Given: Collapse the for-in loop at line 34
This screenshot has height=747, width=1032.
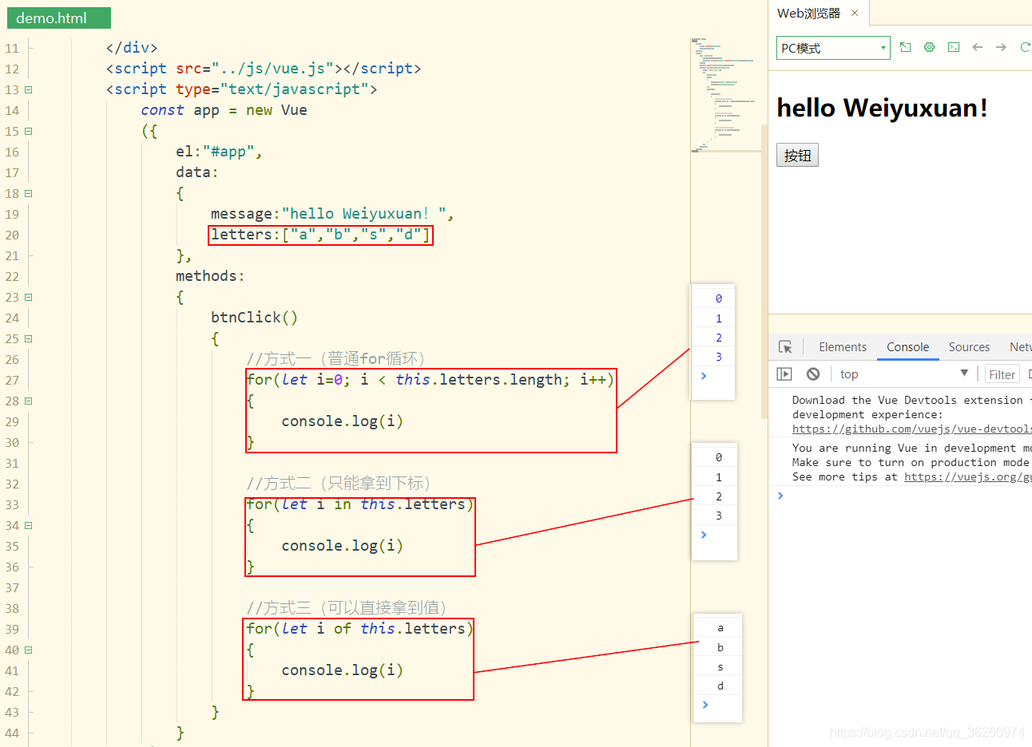Looking at the screenshot, I should click(29, 525).
